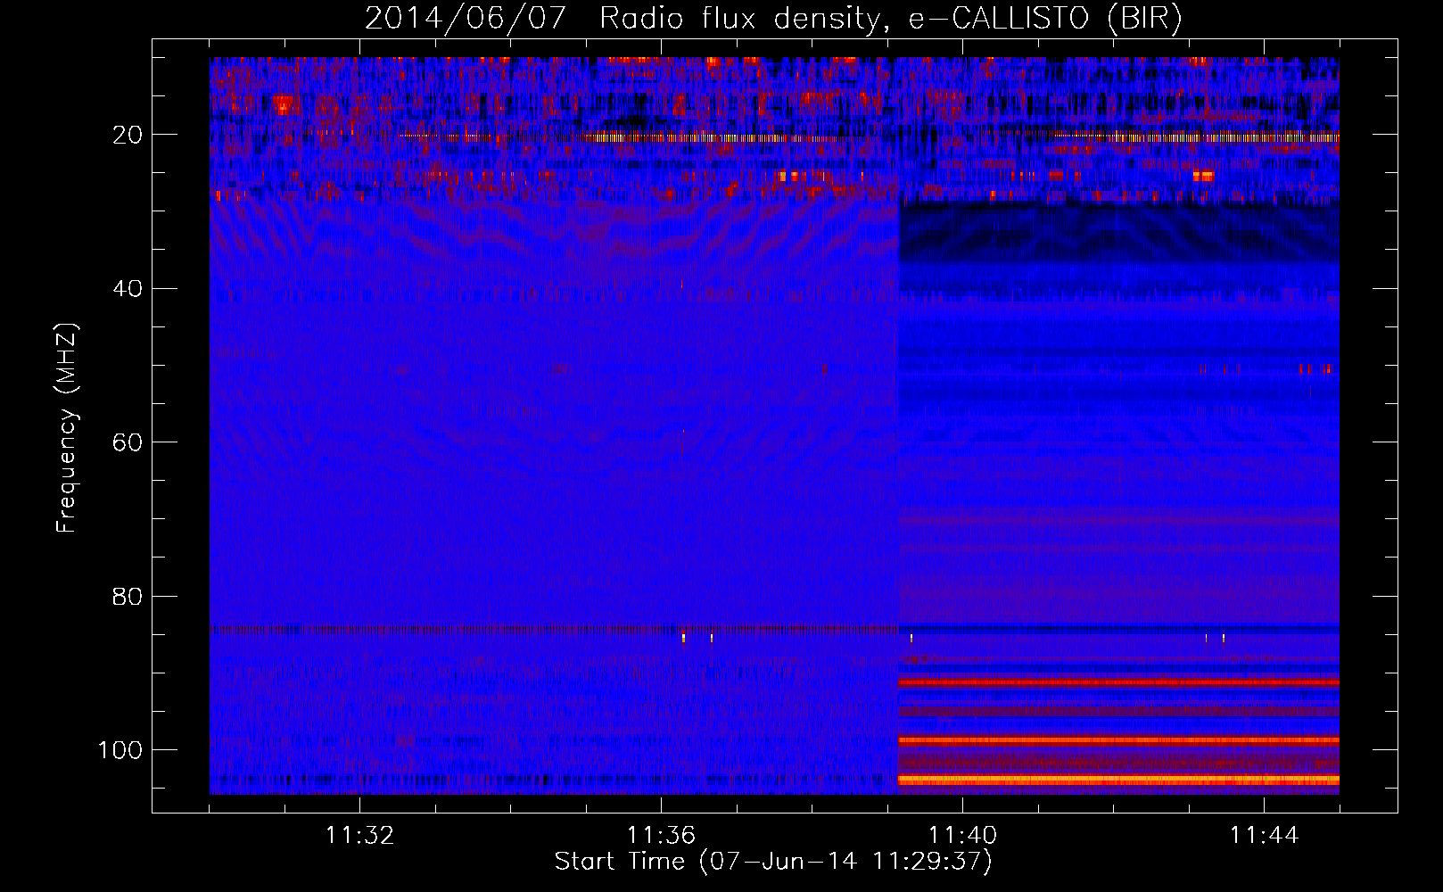Click the '80' frequency tick label
This screenshot has height=892, width=1443.
(x=128, y=596)
